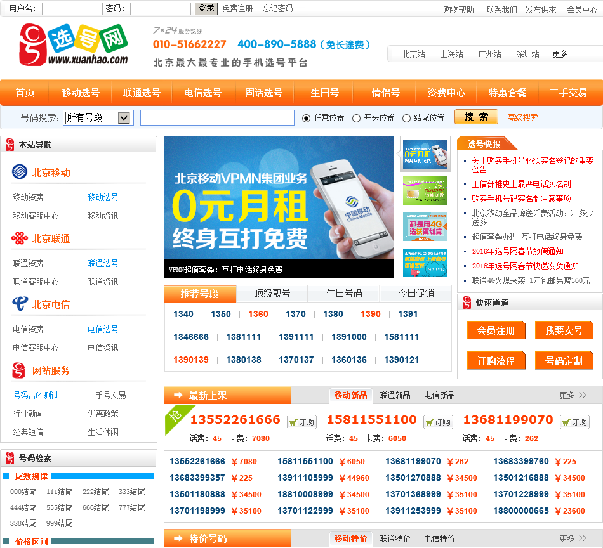Select the 都是用4G banner thumbnail
Screen dimensions: 603x548
pos(425,226)
